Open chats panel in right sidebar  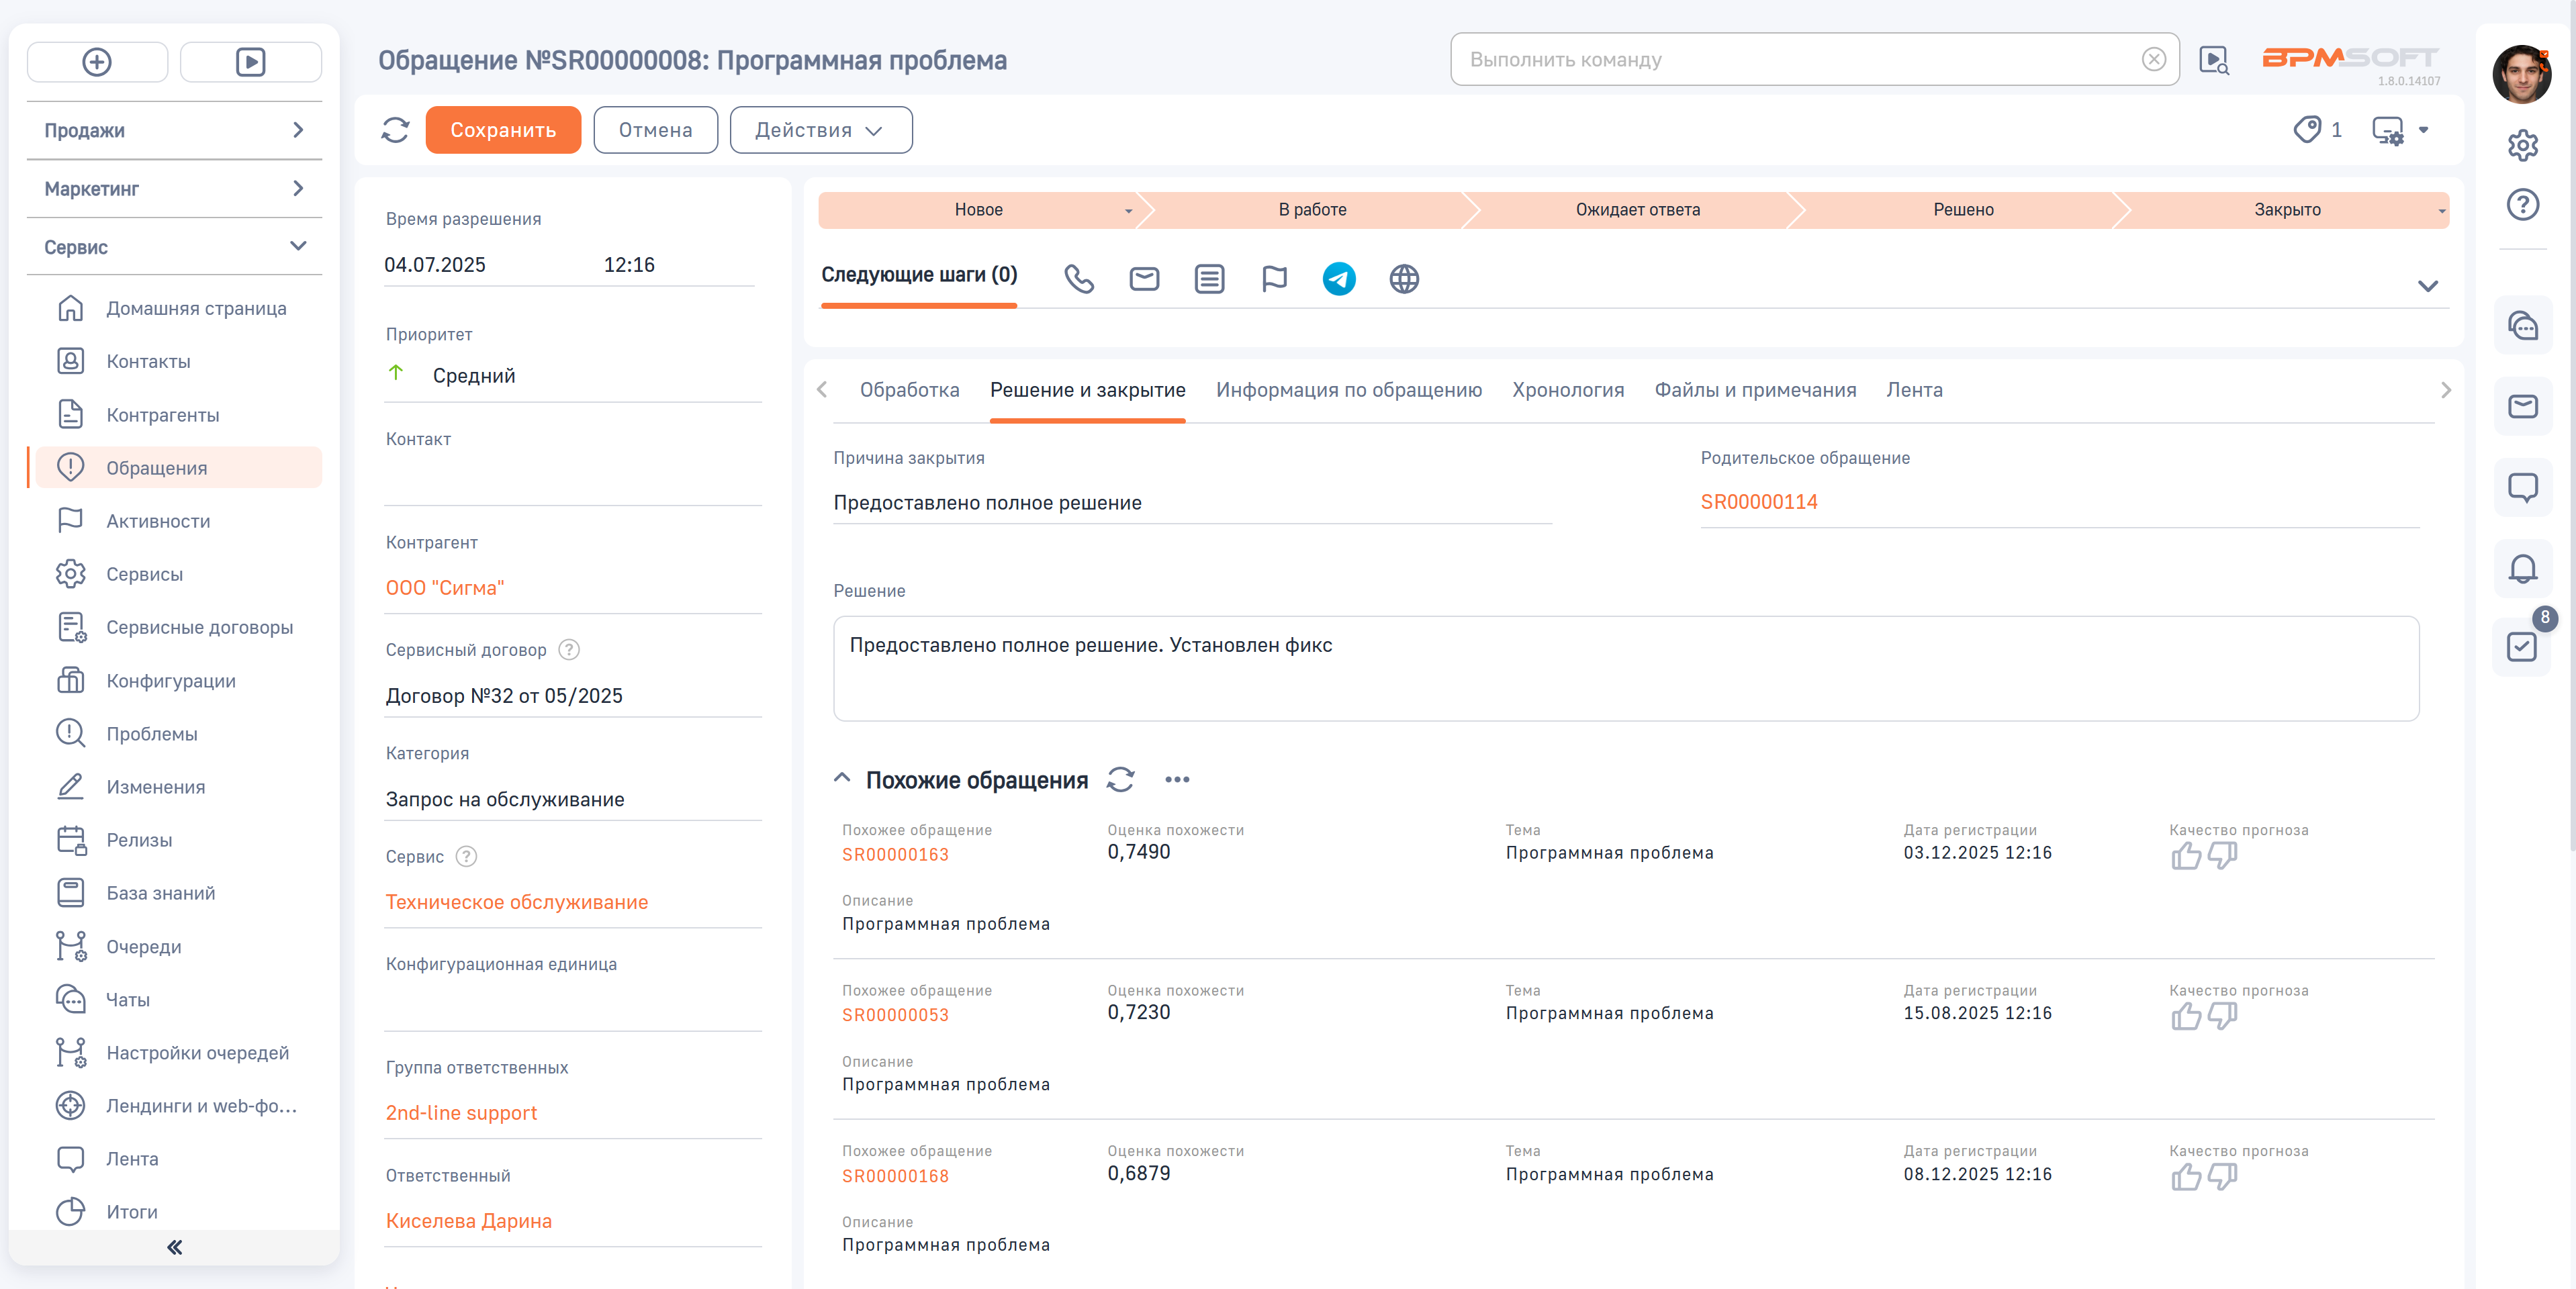(x=2522, y=325)
